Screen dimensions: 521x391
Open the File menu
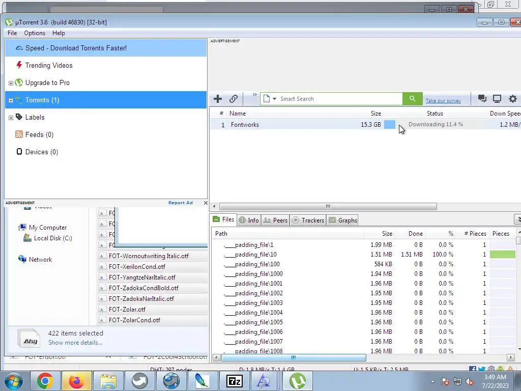pyautogui.click(x=12, y=33)
